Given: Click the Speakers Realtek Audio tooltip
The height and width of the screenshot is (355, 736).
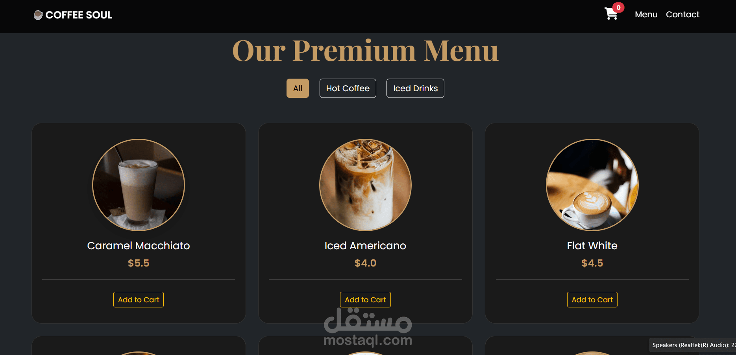Looking at the screenshot, I should [692, 345].
